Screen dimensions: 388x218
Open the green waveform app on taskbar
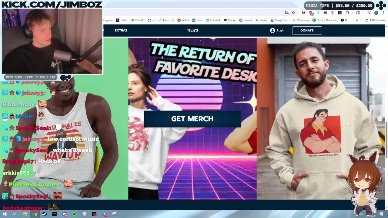tap(55, 214)
